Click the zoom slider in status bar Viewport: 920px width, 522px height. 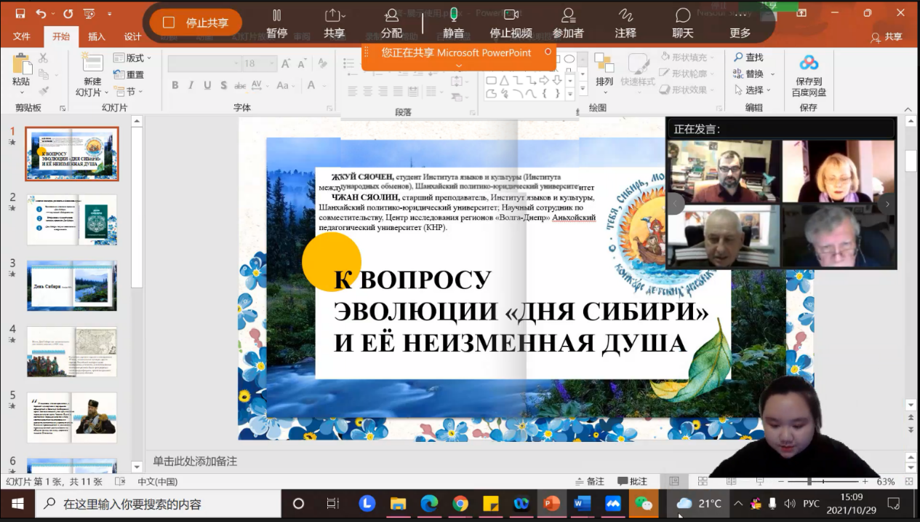tap(809, 481)
